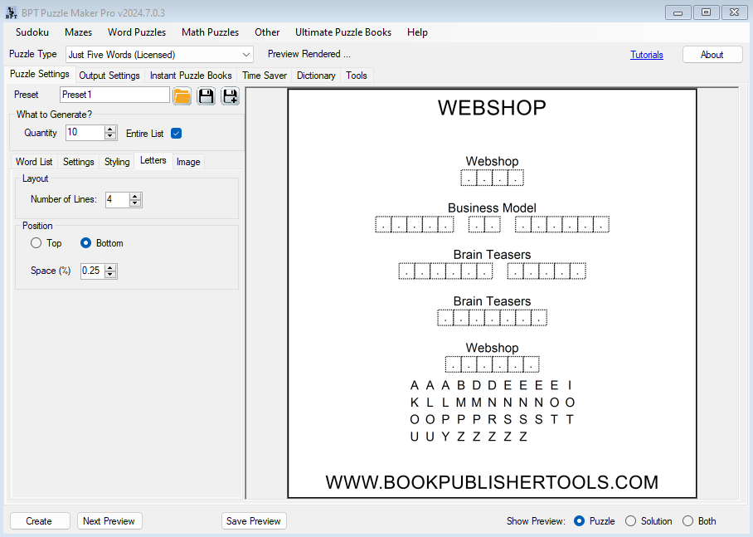Increase Quantity with the up arrow
Image resolution: width=753 pixels, height=537 pixels.
tap(111, 129)
